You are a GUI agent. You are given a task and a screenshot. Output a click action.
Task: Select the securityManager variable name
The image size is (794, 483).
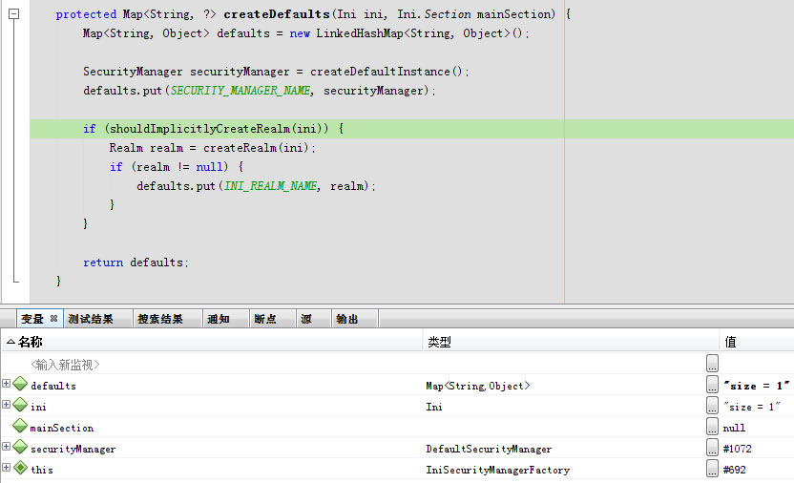(73, 449)
